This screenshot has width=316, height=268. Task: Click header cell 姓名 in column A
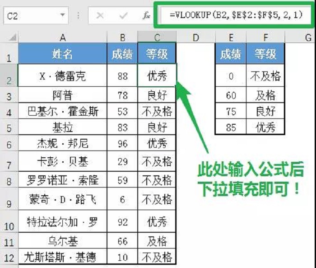pos(62,53)
